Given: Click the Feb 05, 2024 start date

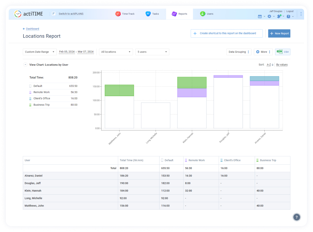Looking at the screenshot, I should (x=67, y=52).
